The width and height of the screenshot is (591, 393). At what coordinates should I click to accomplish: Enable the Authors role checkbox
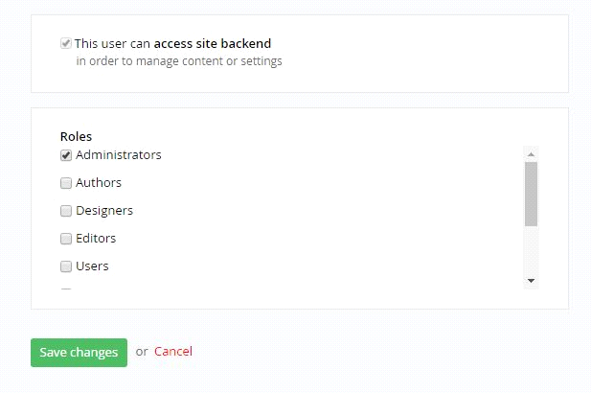tap(66, 183)
